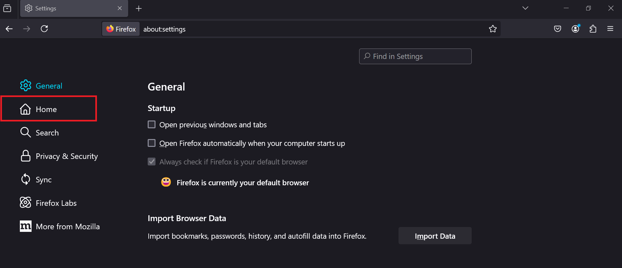Open the Firefox account icon
Viewport: 622px width, 268px height.
click(575, 29)
